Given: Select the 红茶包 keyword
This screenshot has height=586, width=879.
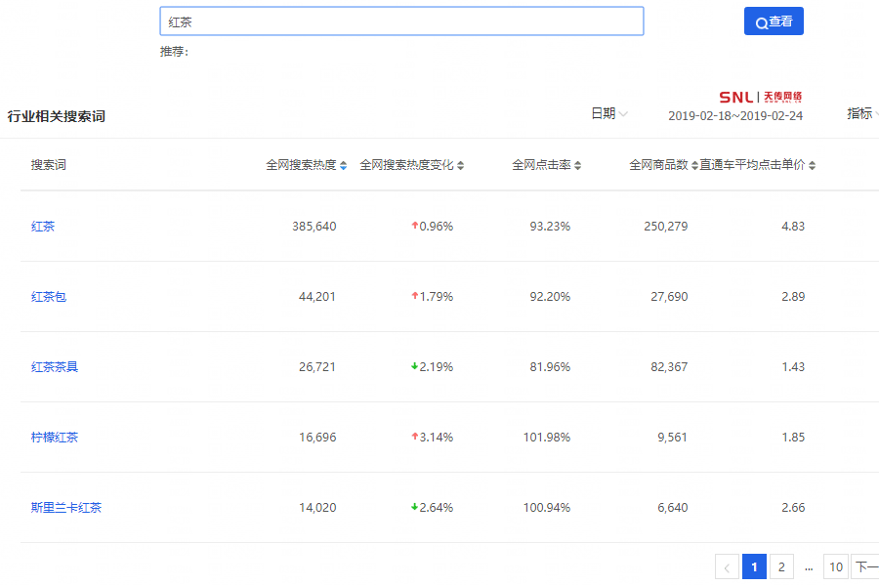Looking at the screenshot, I should pos(49,296).
